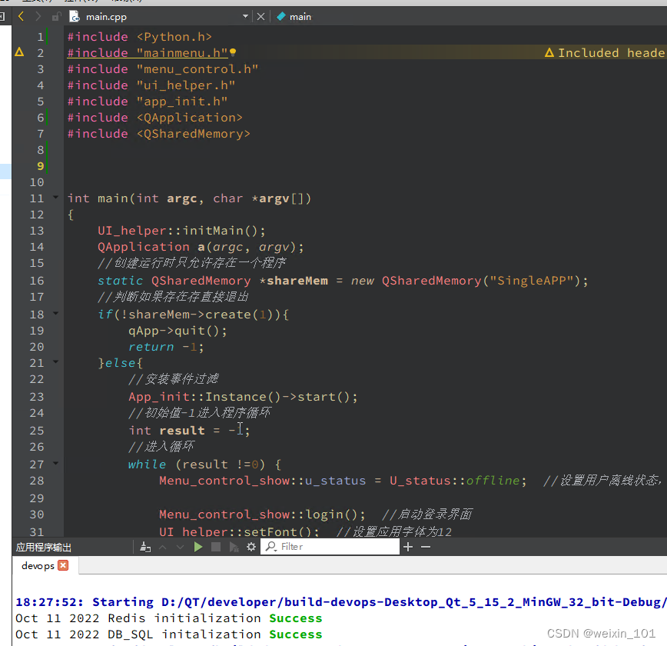Close the main.cpp document

click(x=260, y=17)
